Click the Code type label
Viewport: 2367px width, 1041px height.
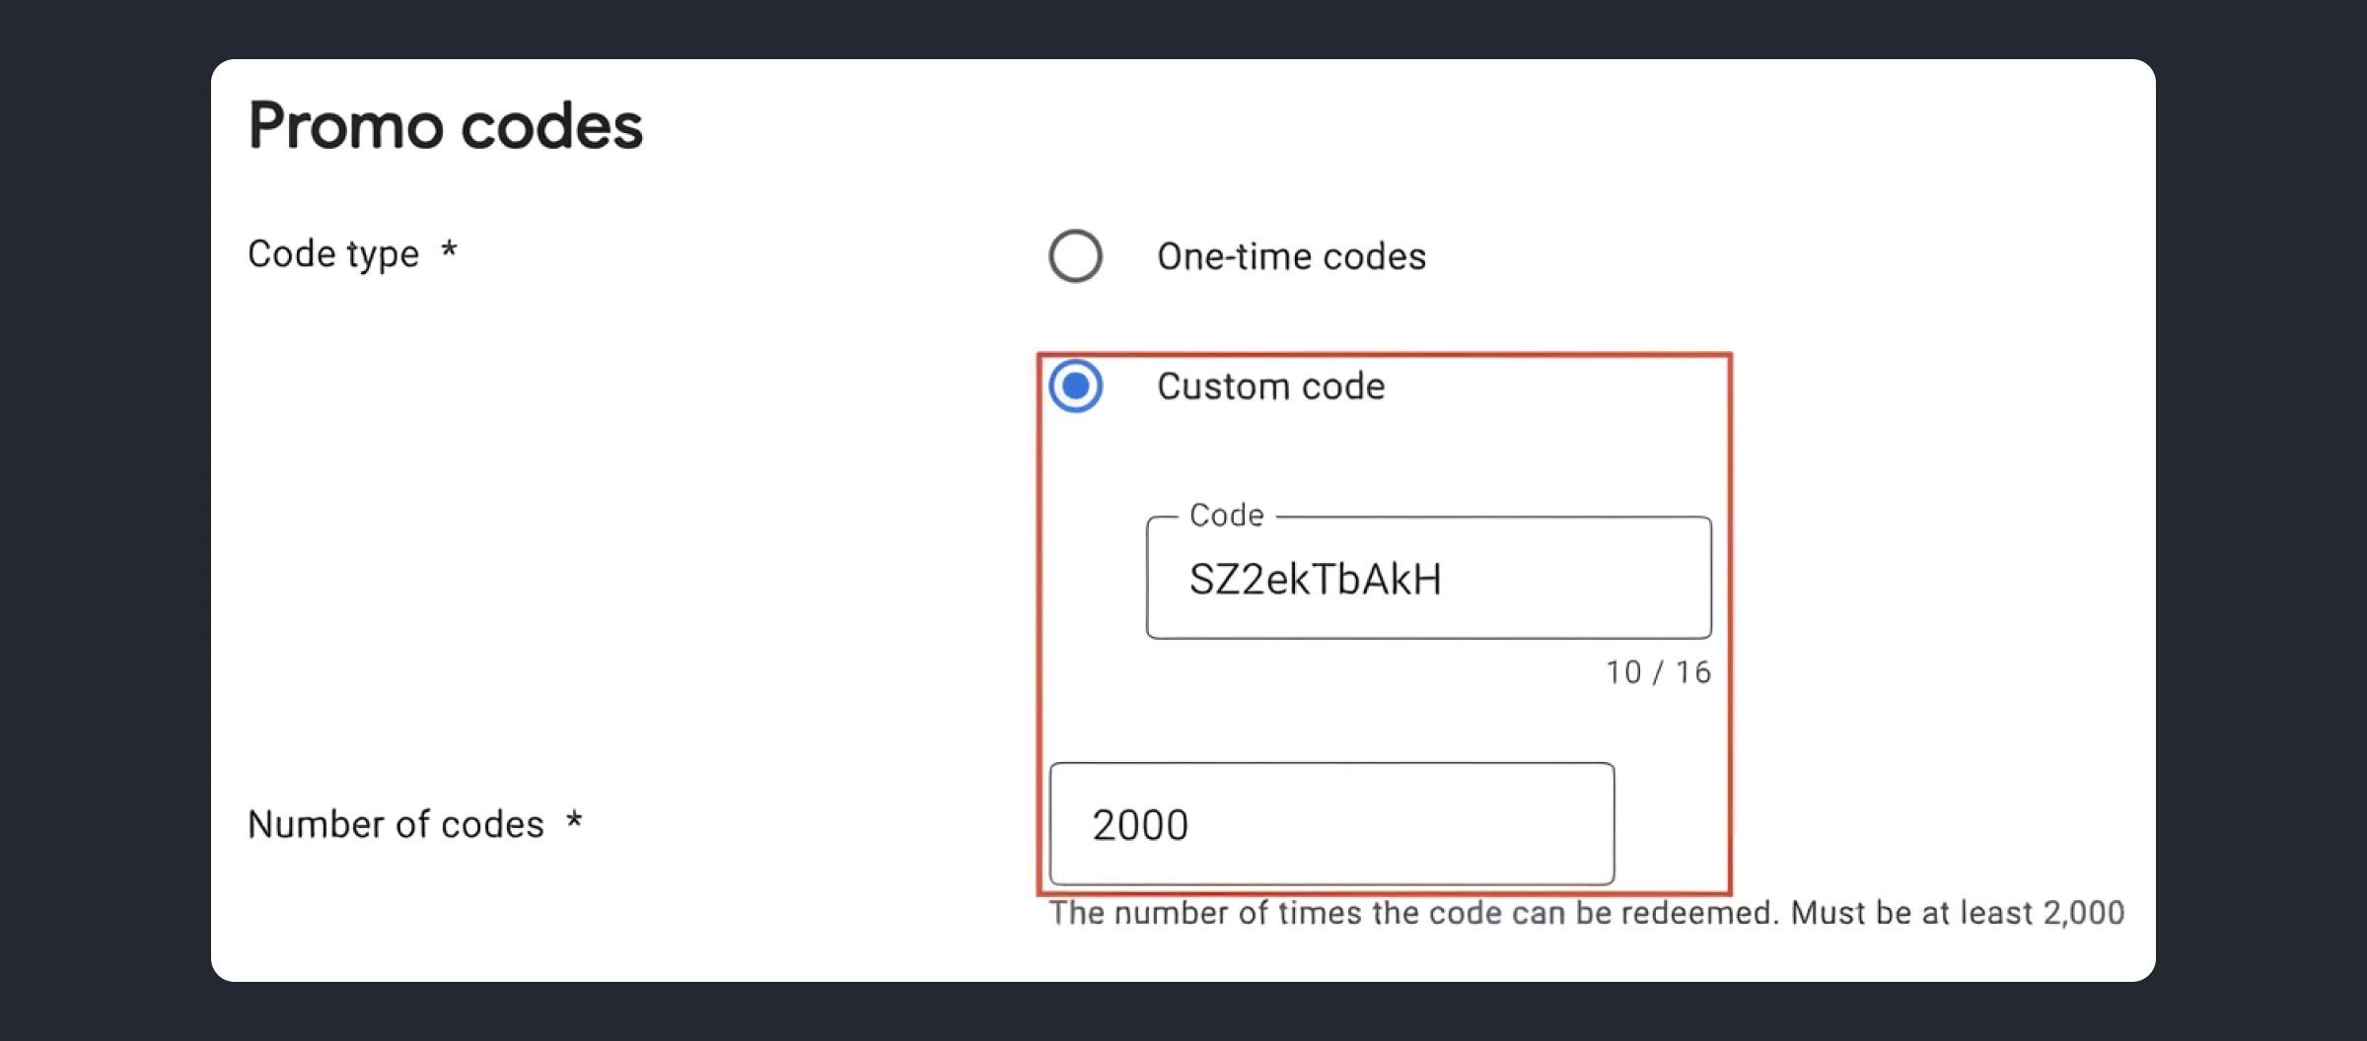(x=333, y=253)
